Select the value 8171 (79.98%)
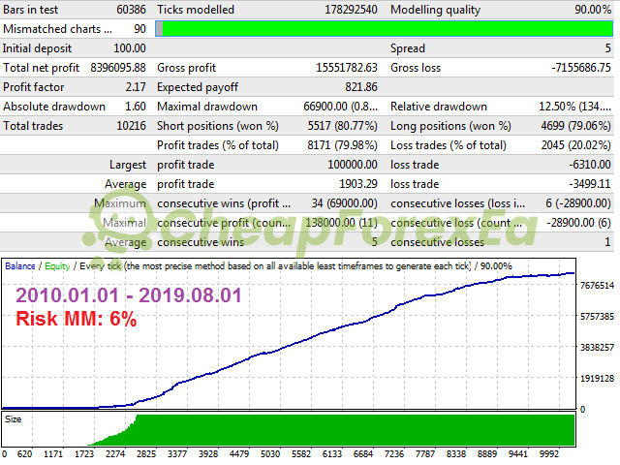The width and height of the screenshot is (620, 465). pos(342,145)
